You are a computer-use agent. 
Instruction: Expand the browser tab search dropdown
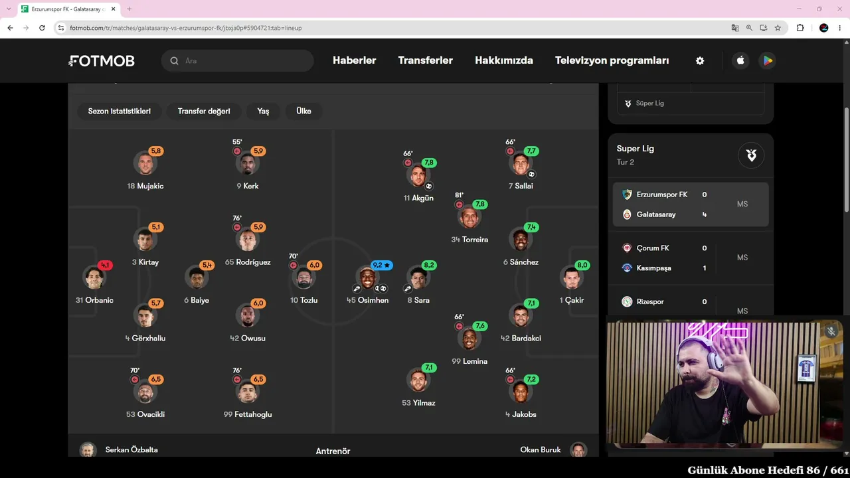click(9, 9)
